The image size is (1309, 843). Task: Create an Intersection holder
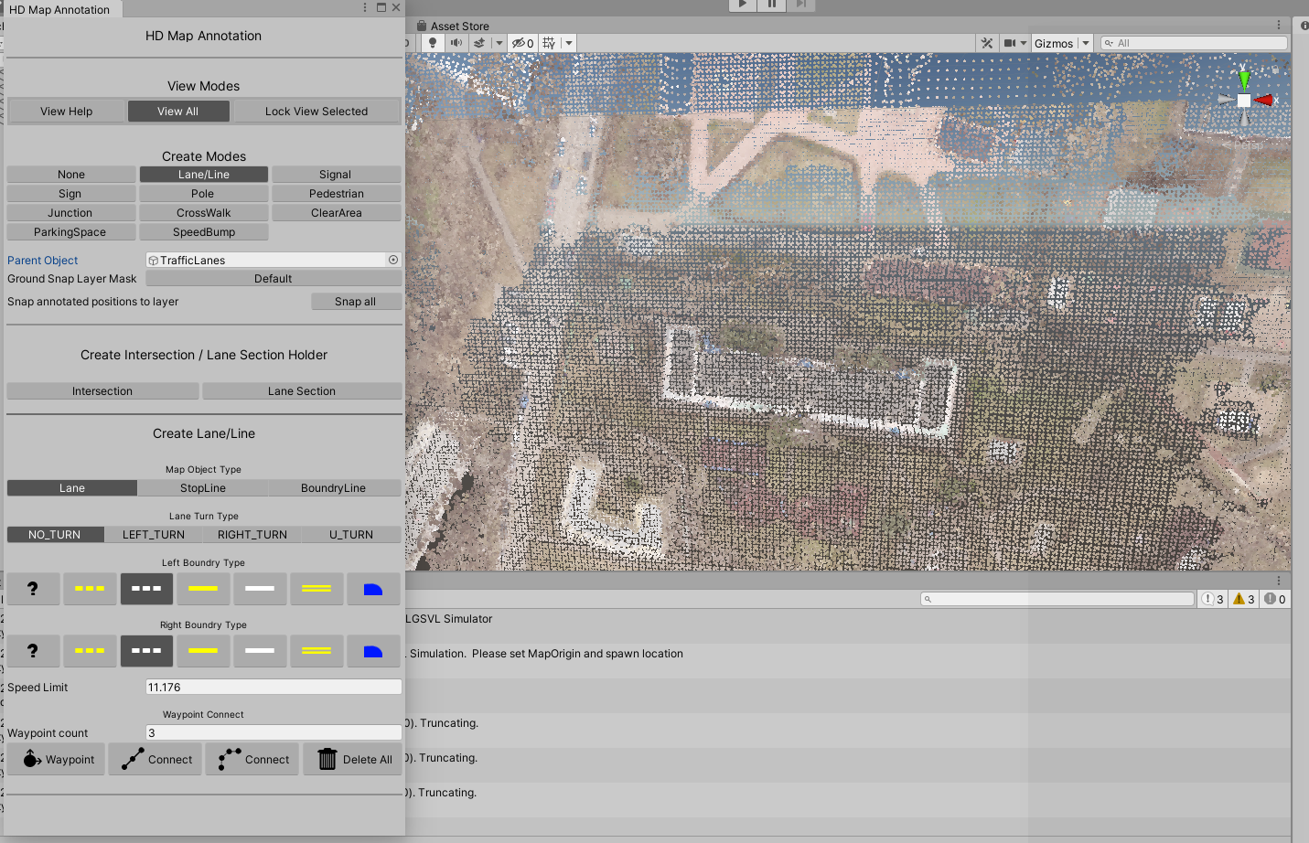102,390
